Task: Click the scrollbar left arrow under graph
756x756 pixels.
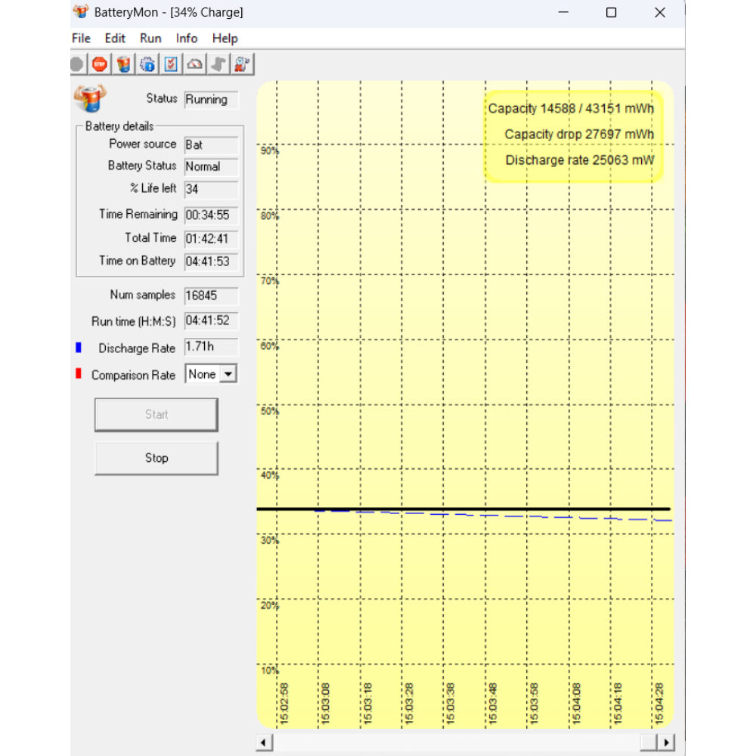Action: click(x=265, y=742)
